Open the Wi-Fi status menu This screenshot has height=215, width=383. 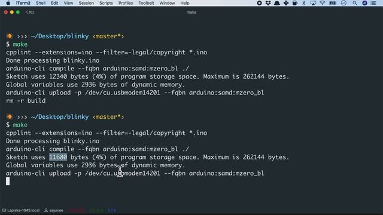pyautogui.click(x=323, y=3)
